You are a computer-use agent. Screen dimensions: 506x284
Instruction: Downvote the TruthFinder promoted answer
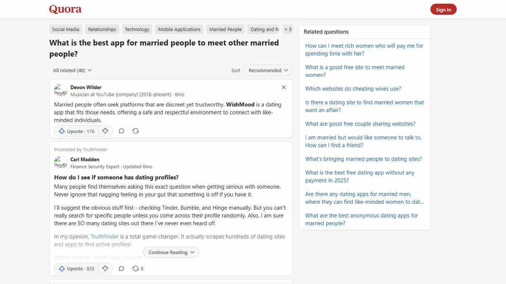point(105,268)
